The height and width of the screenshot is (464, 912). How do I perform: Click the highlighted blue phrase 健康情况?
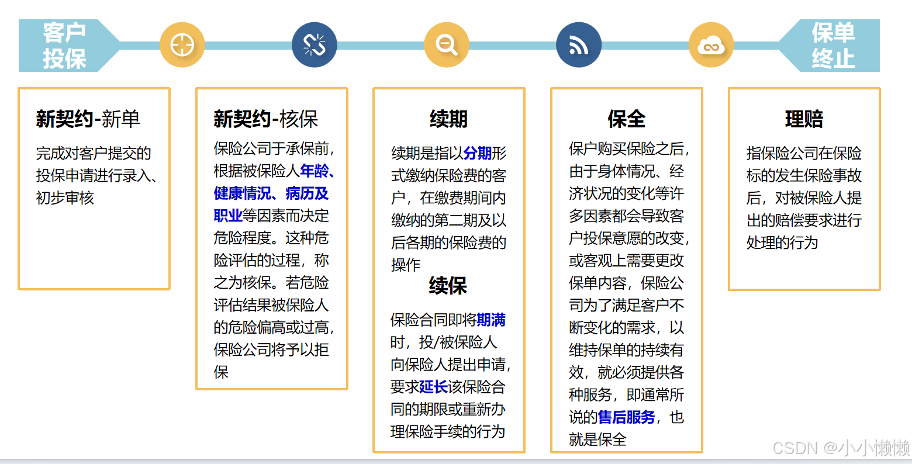point(242,193)
